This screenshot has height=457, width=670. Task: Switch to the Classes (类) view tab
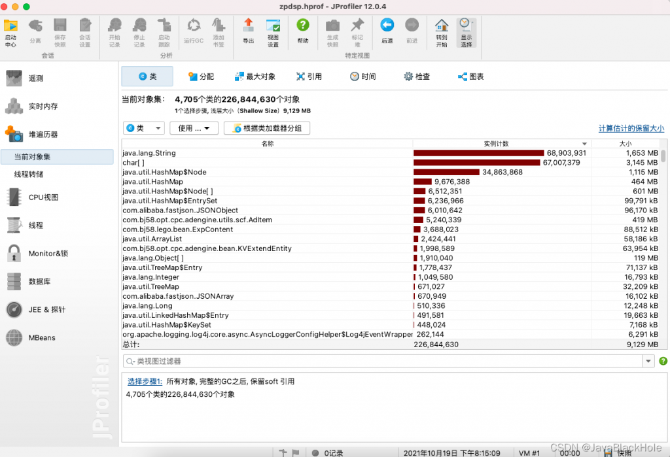pos(147,76)
